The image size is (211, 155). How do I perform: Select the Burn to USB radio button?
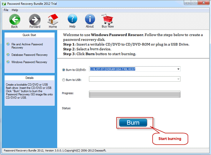coord(63,80)
